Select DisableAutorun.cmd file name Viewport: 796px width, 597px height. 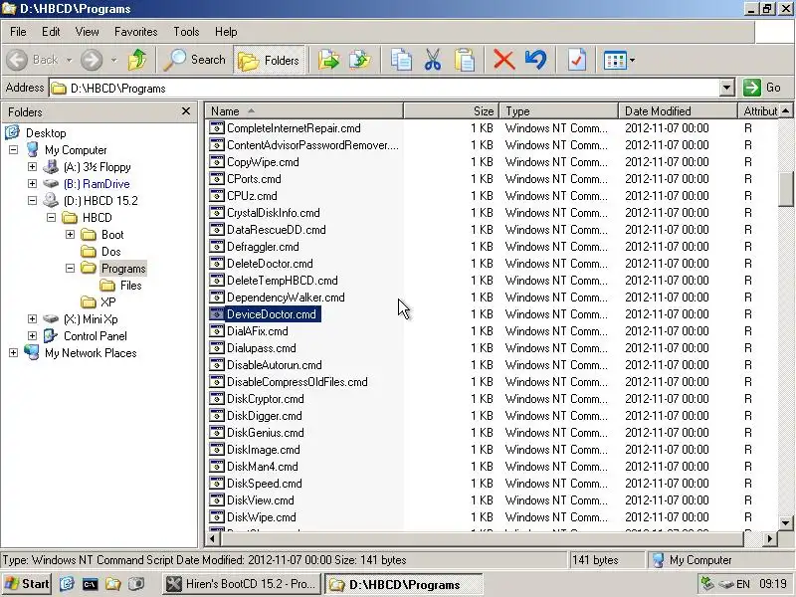click(x=275, y=364)
